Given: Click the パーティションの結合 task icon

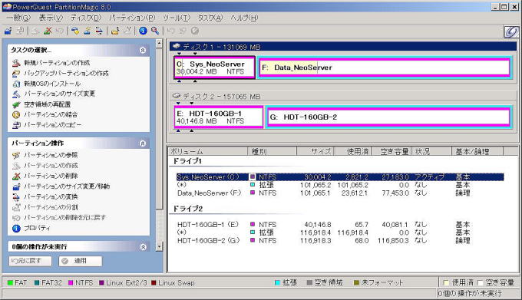Looking at the screenshot, I should [x=16, y=115].
